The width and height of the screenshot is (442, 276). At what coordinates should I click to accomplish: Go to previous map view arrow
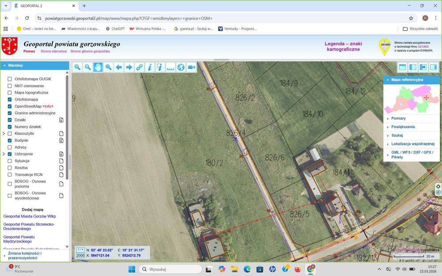point(118,67)
